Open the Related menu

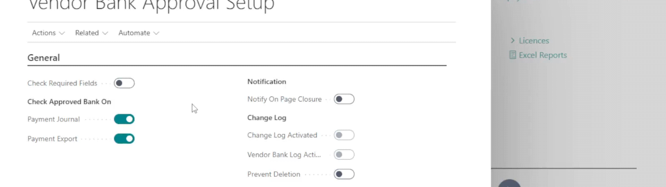coord(87,33)
